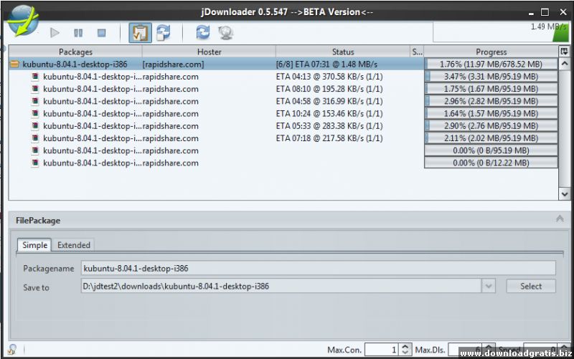The image size is (574, 359).
Task: Click file icon of row with ETA 07:18
Action: point(35,138)
